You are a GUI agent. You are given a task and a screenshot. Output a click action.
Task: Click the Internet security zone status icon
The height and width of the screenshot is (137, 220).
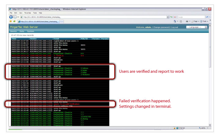pyautogui.click(x=181, y=128)
